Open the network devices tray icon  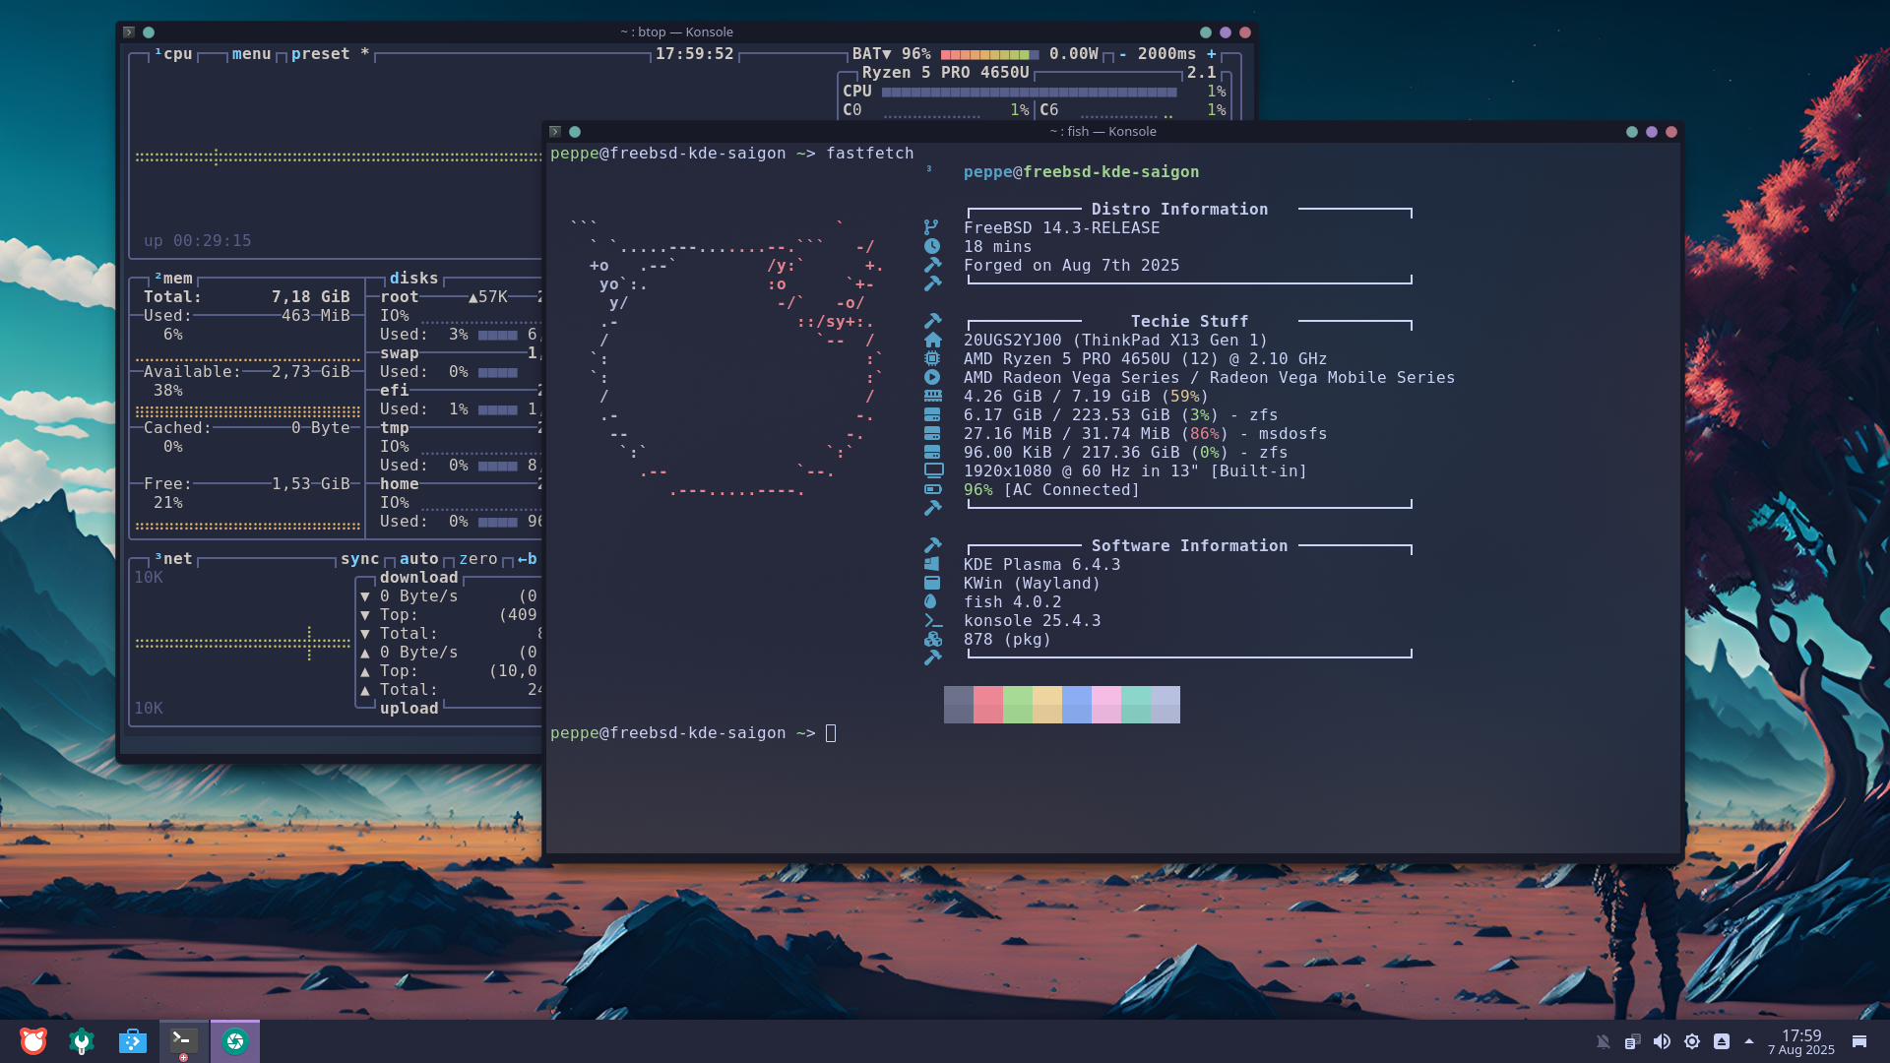tap(1632, 1041)
